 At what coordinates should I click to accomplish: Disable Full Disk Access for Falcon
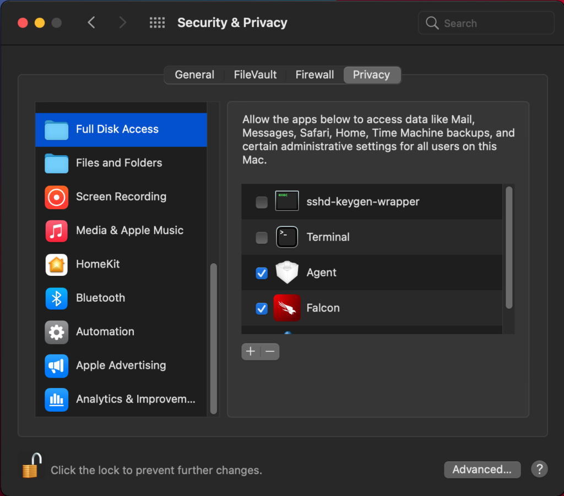[262, 308]
